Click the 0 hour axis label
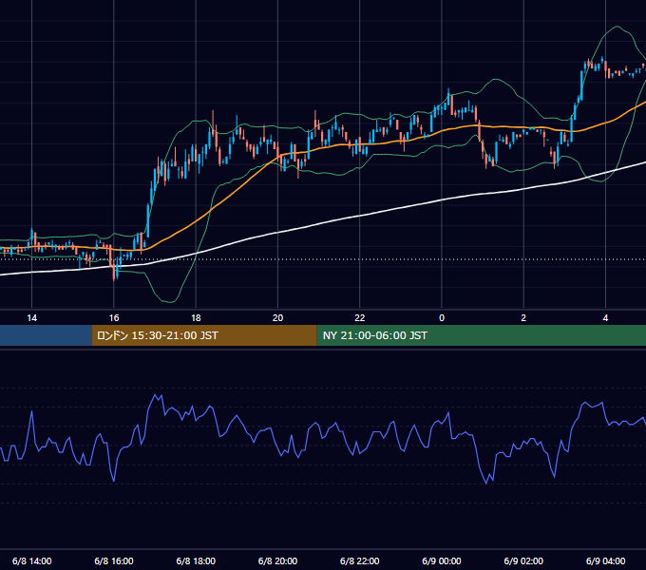The height and width of the screenshot is (570, 646). pyautogui.click(x=442, y=318)
